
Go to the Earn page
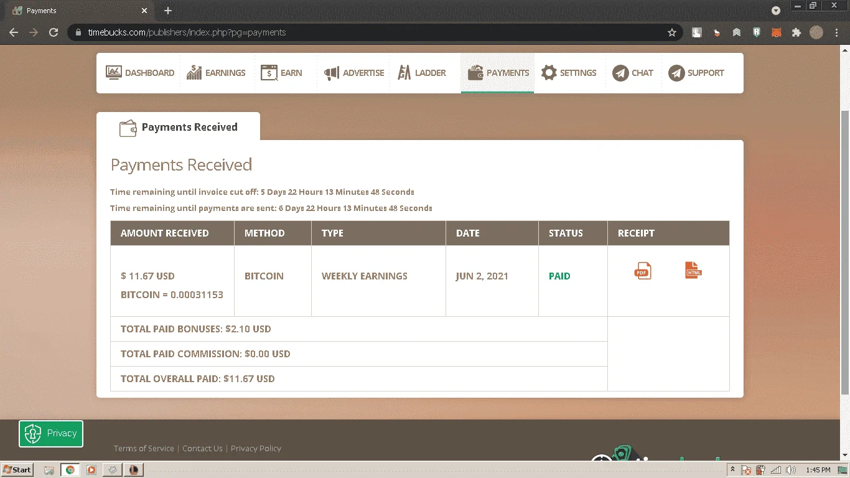[x=281, y=73]
